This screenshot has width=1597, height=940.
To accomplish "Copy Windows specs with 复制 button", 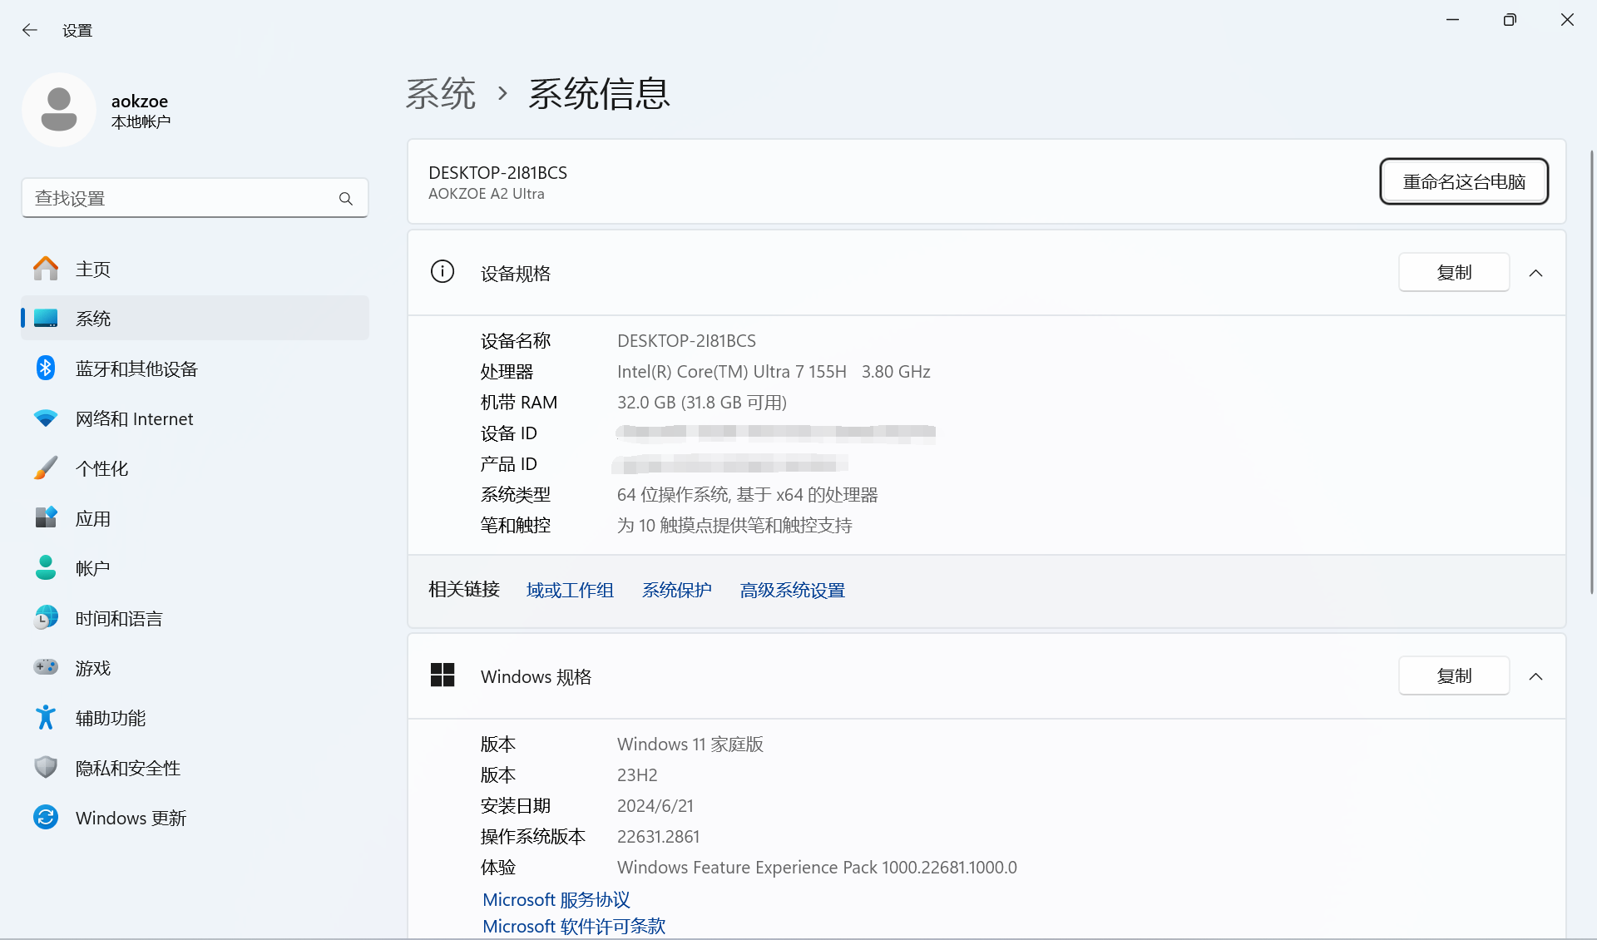I will [1454, 675].
